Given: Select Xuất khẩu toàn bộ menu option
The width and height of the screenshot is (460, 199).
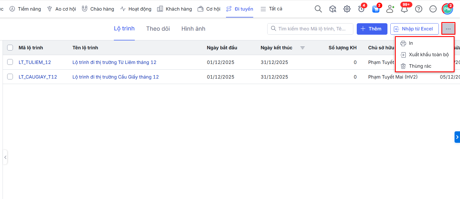Looking at the screenshot, I should [x=428, y=54].
